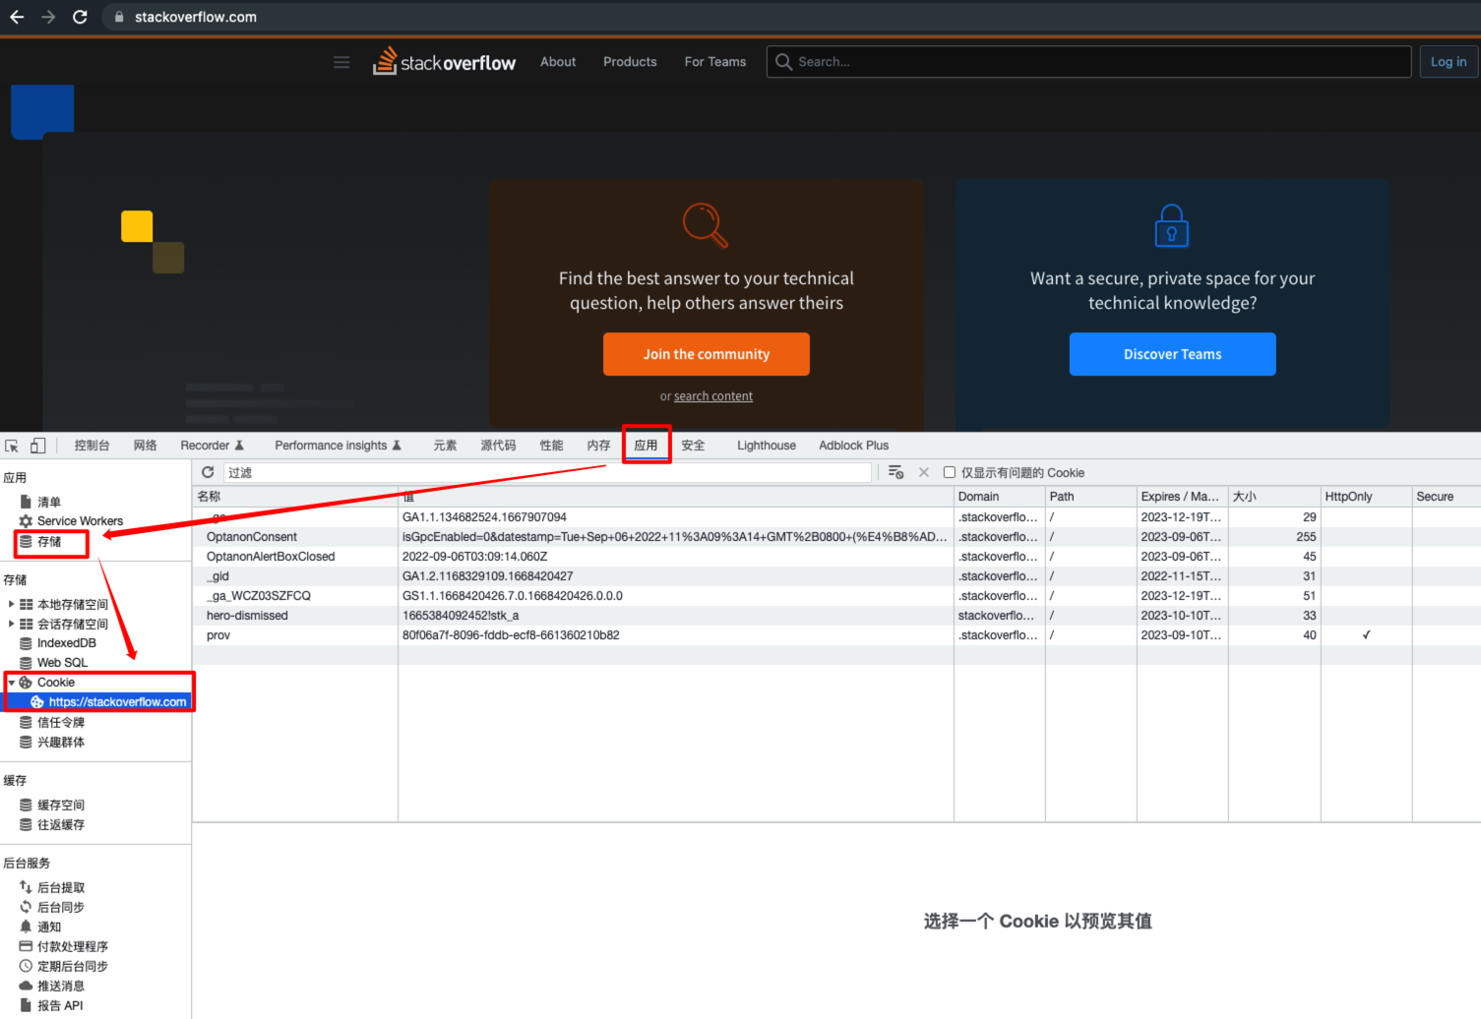Viewport: 1481px width, 1019px height.
Task: Select the _gid cookie row
Action: [836, 576]
